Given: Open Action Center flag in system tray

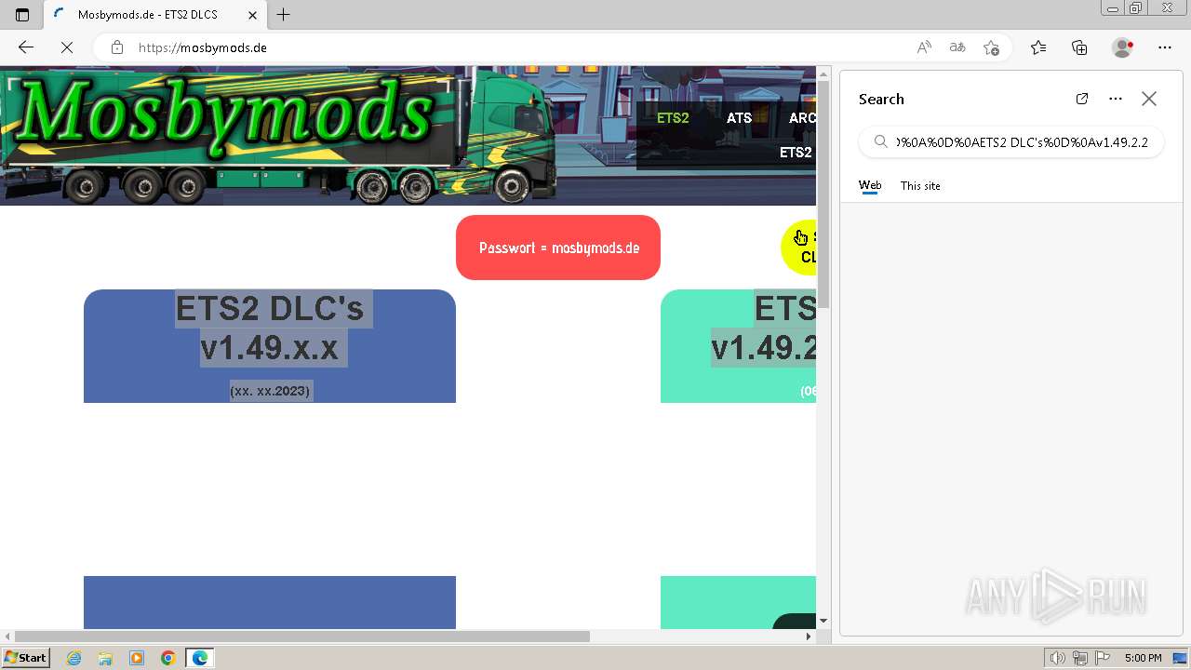Looking at the screenshot, I should pyautogui.click(x=1103, y=658).
